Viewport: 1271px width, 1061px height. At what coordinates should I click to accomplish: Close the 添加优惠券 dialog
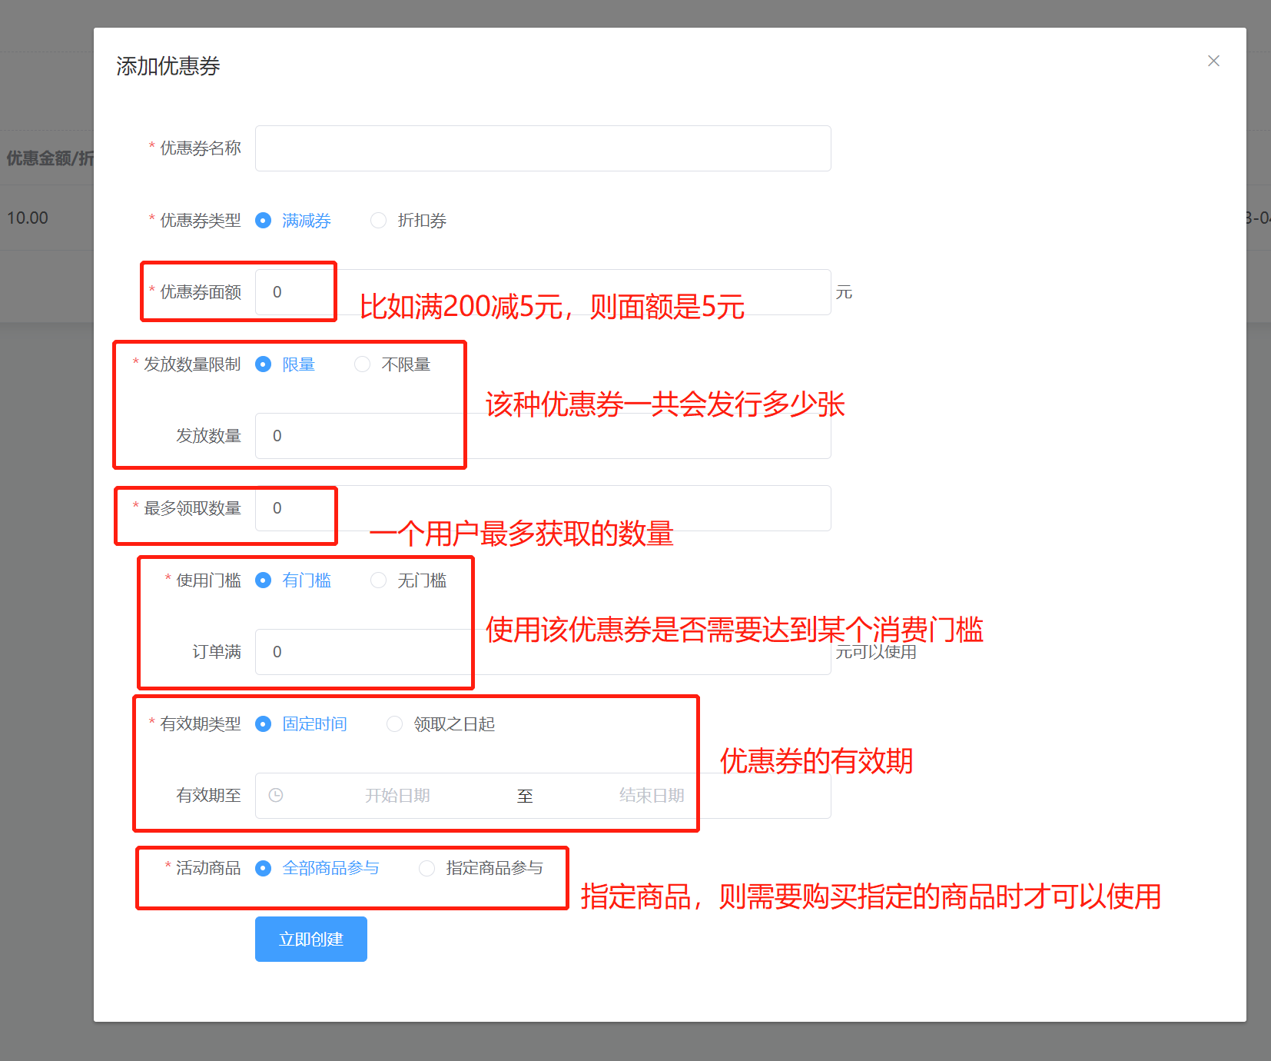(x=1213, y=61)
